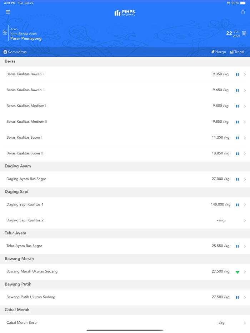
Task: Tap the market location selector icon
Action: (5, 32)
